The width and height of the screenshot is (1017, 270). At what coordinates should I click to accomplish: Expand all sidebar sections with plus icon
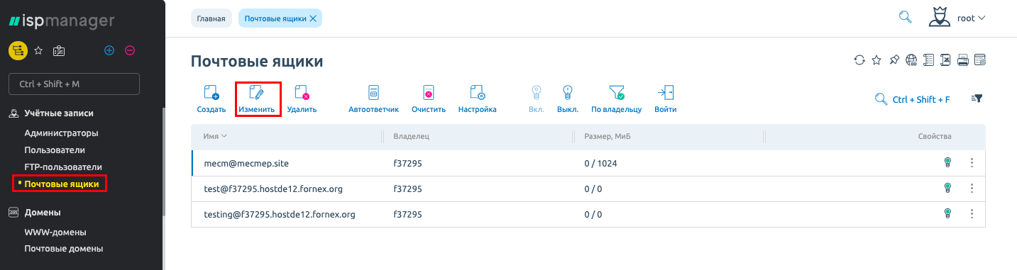109,50
